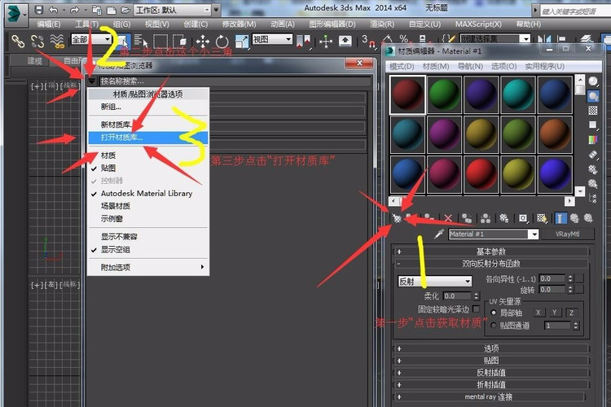Screen dimensions: 611x407
Task: Click the Material ID Channel icon
Action: 523,218
